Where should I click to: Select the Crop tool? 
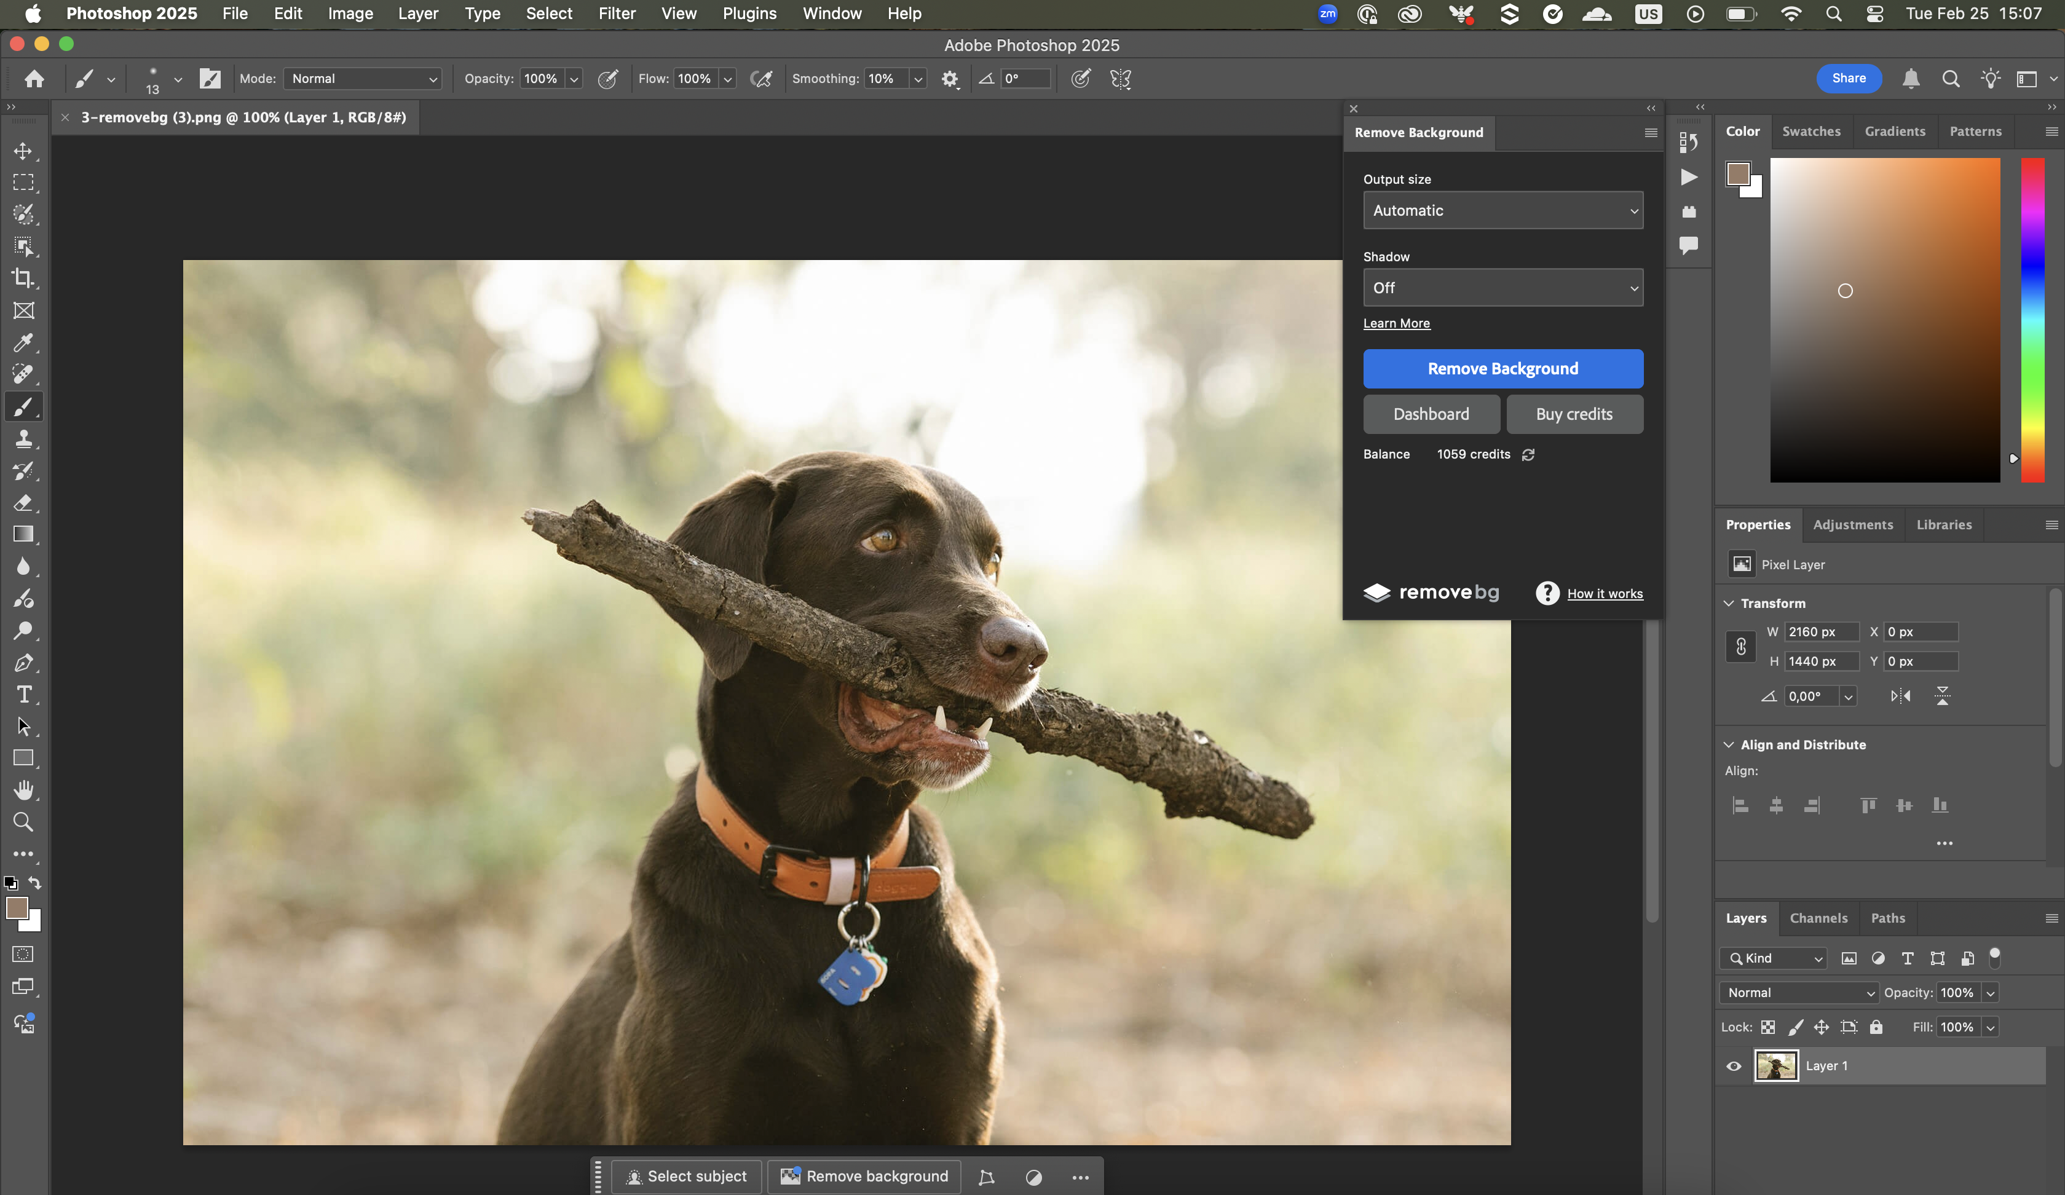click(x=23, y=278)
